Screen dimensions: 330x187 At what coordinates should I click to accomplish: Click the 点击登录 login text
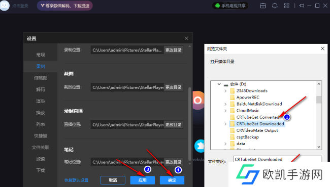20,6
